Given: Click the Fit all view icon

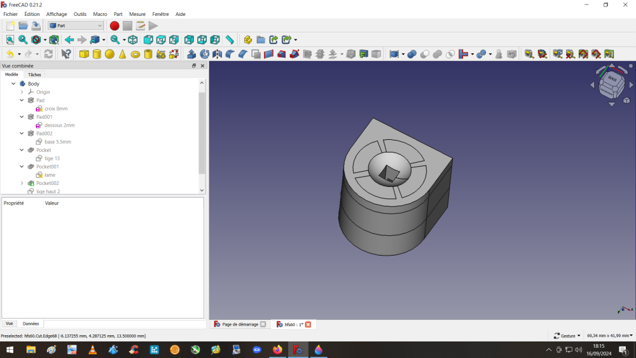Looking at the screenshot, I should (x=10, y=39).
